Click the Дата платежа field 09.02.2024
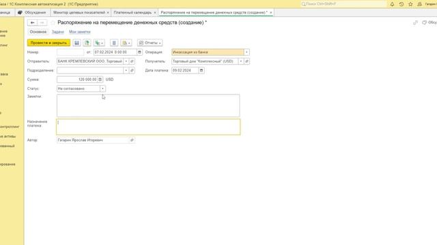Screen dimensions: 437x245 pos(185,70)
